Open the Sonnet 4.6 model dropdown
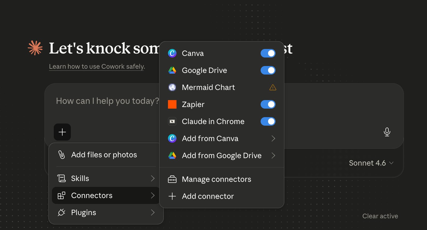The width and height of the screenshot is (427, 230). (371, 163)
